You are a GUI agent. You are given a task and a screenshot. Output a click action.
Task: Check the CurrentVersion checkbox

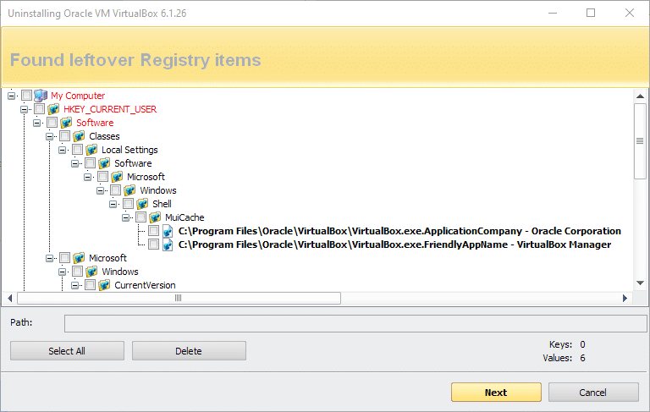[x=91, y=285]
